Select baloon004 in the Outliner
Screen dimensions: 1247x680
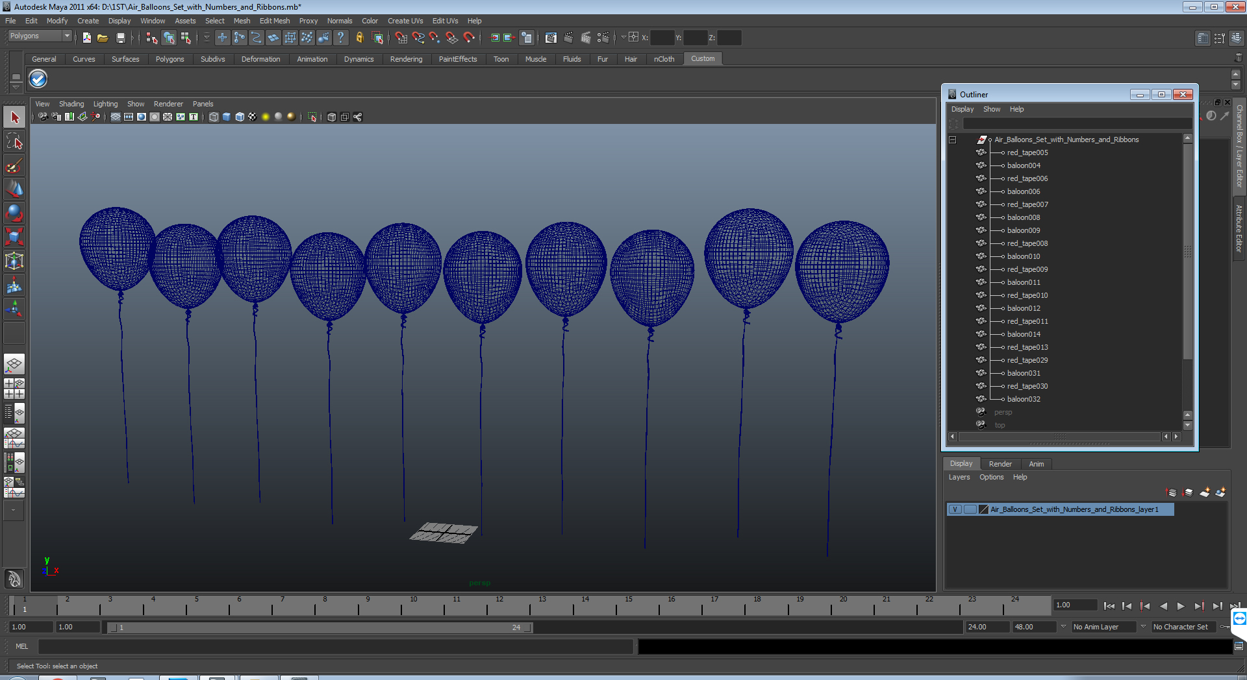coord(1024,165)
